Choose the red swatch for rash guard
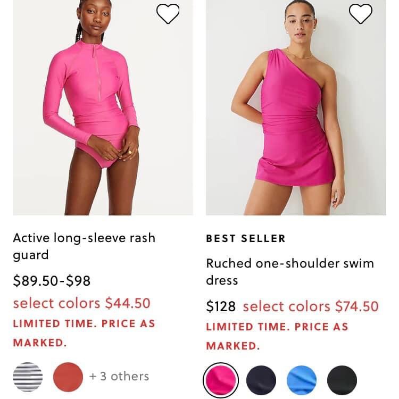 point(68,377)
